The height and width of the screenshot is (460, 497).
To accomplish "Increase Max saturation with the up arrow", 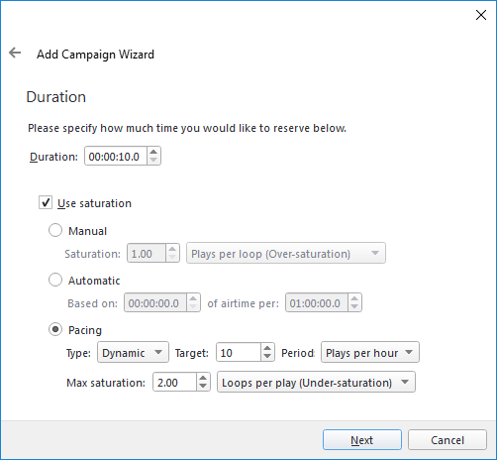I will tap(203, 378).
